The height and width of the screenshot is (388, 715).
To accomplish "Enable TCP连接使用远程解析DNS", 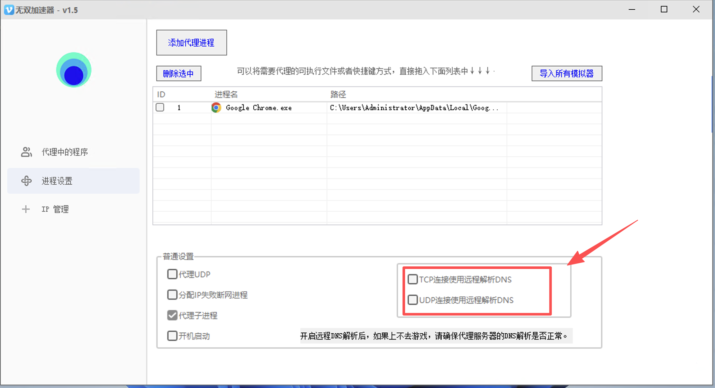I will point(413,279).
